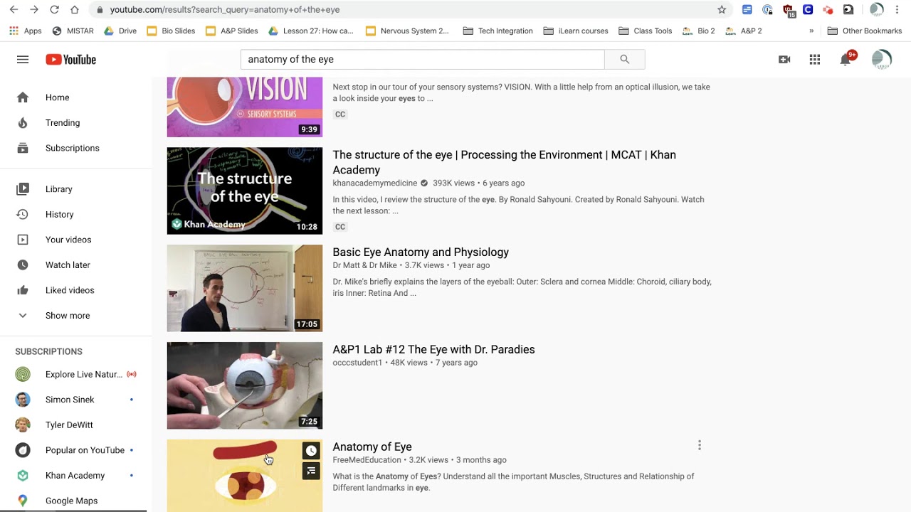Visit khanacademymedicine channel link

coord(375,183)
